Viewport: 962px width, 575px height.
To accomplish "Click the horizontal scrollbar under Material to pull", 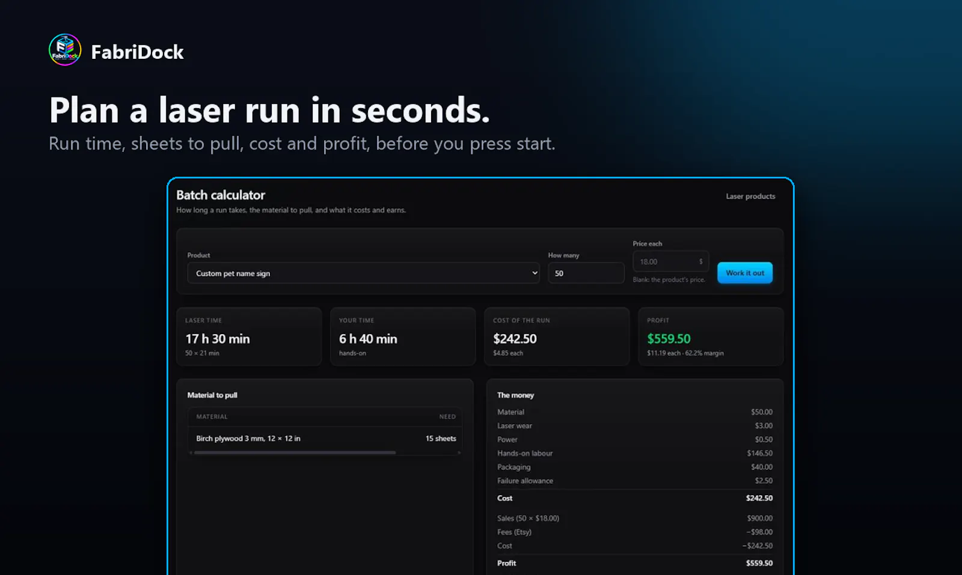I will (x=295, y=452).
